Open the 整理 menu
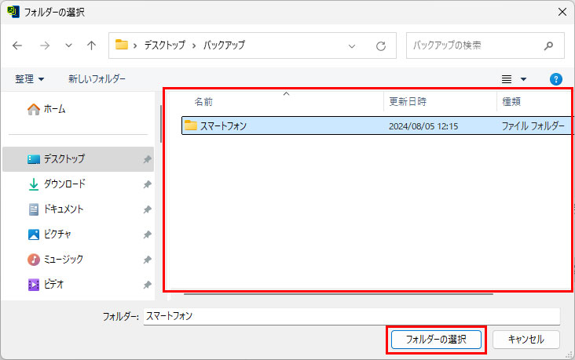This screenshot has width=575, height=360. pyautogui.click(x=30, y=79)
